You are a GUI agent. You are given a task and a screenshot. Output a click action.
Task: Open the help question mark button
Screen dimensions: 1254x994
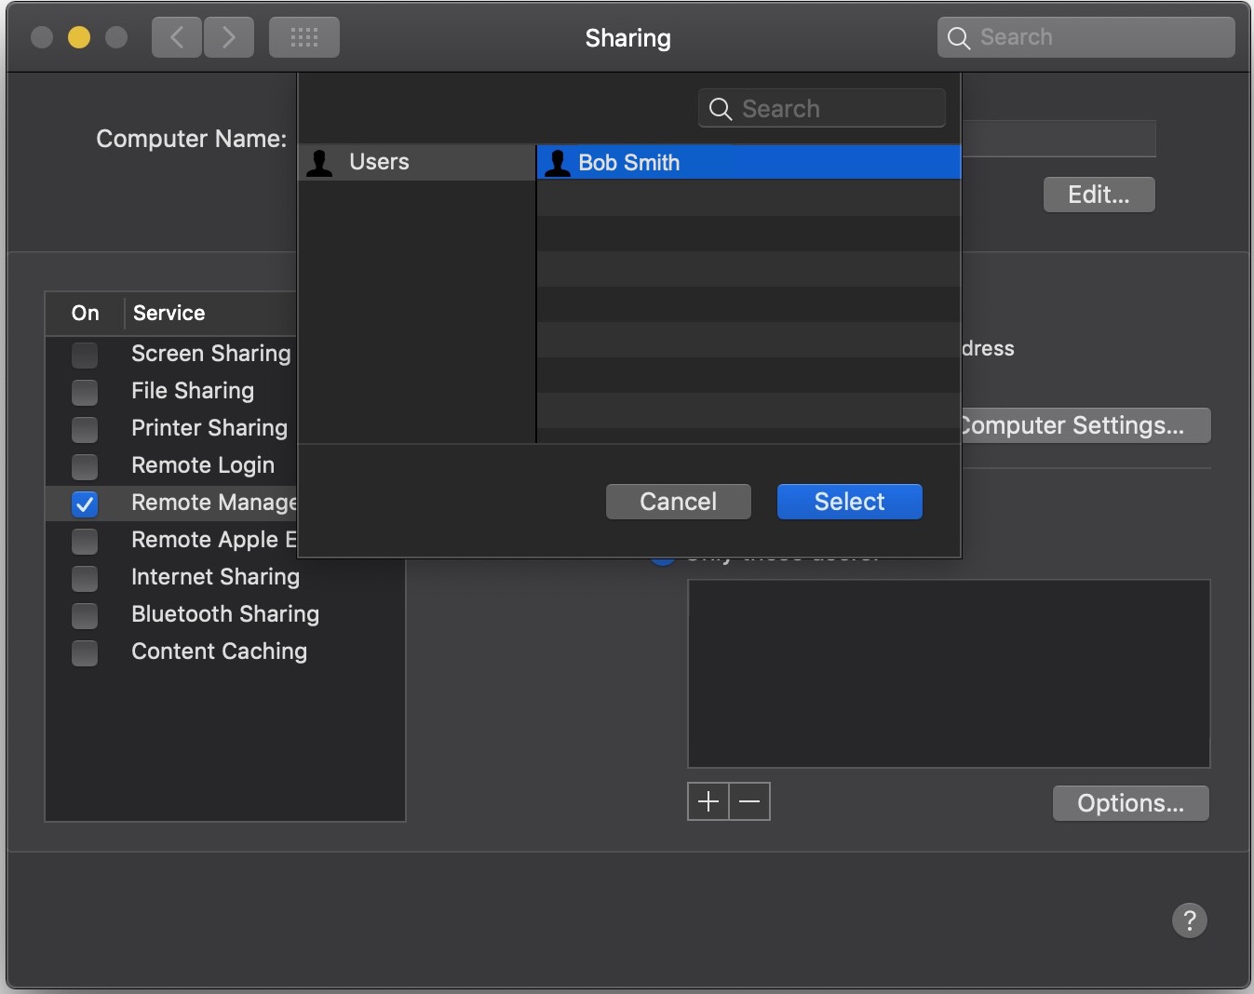tap(1189, 920)
